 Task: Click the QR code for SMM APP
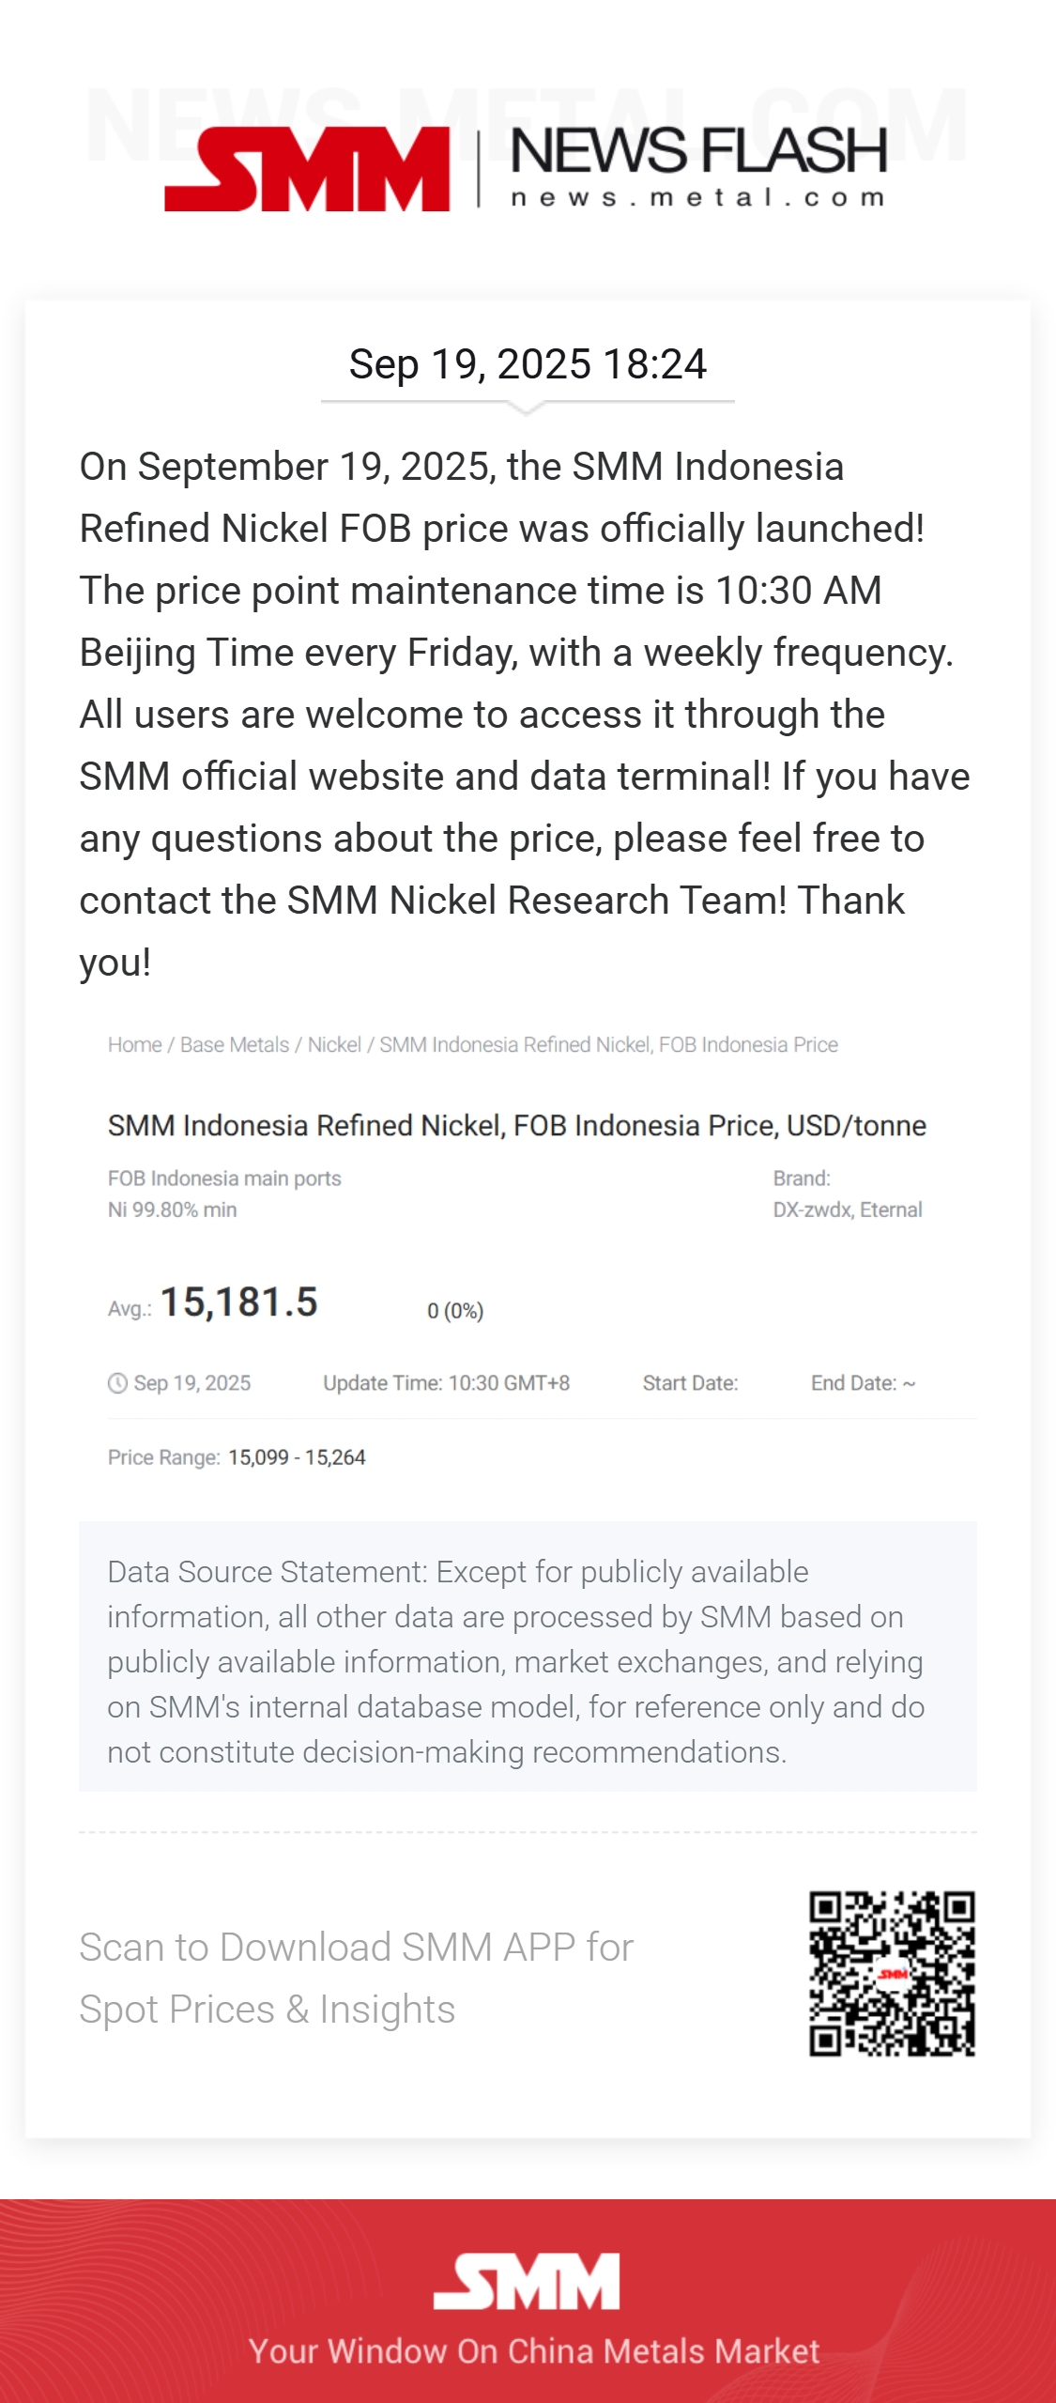click(x=892, y=1974)
